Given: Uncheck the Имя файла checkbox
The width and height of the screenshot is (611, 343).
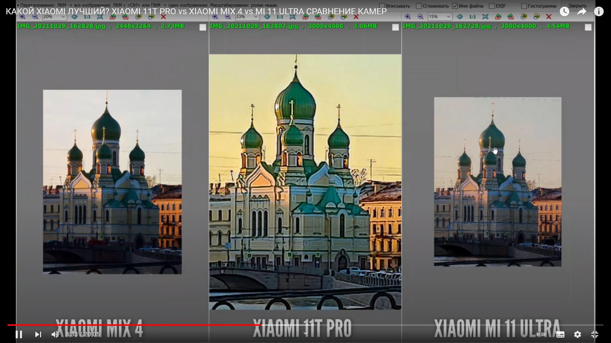Looking at the screenshot, I should coord(455,6).
